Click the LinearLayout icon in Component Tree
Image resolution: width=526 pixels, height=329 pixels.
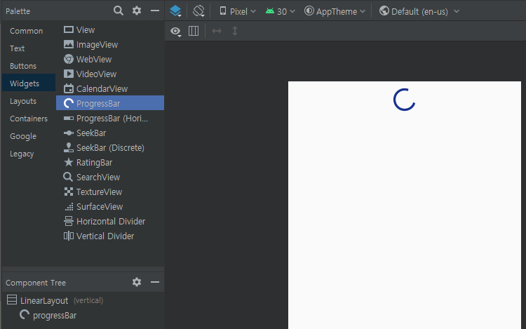click(x=12, y=300)
